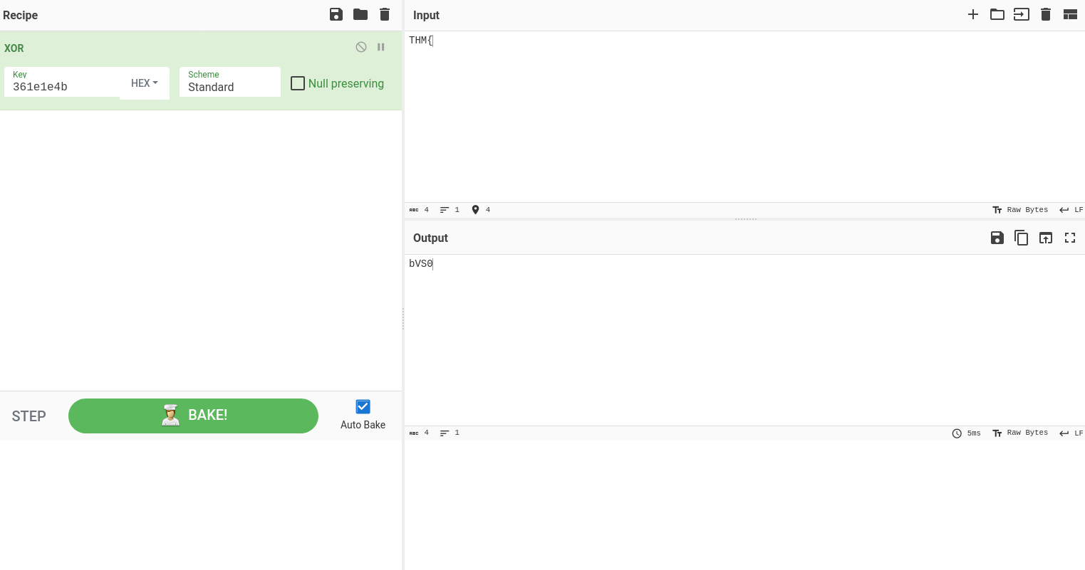Save output to file
Screen dimensions: 1085x570
pyautogui.click(x=997, y=238)
